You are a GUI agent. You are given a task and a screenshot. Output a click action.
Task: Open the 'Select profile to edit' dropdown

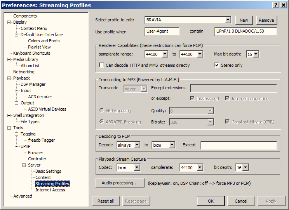pos(228,20)
